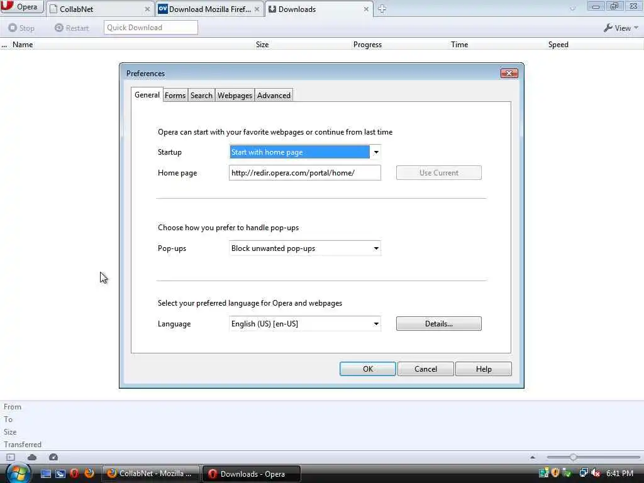Close the CollabNet tab

point(147,9)
